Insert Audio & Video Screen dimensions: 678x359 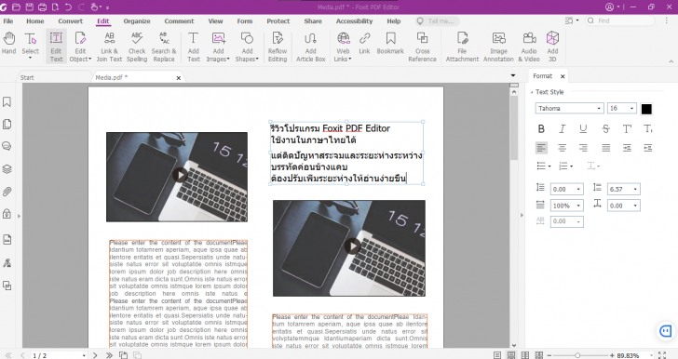tap(529, 47)
